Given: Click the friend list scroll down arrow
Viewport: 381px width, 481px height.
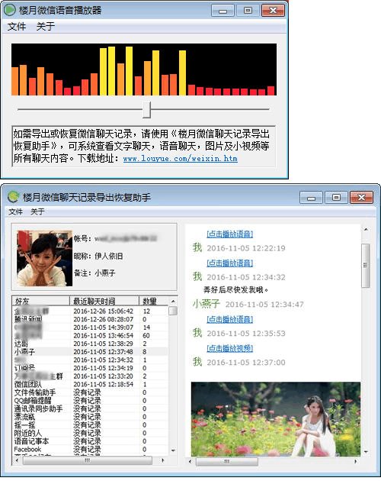Looking at the screenshot, I should tap(173, 450).
